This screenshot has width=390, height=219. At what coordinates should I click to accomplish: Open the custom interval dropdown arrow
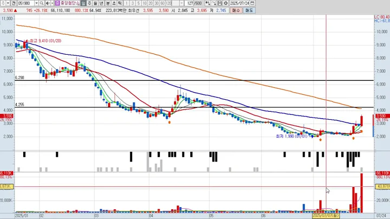point(182,3)
